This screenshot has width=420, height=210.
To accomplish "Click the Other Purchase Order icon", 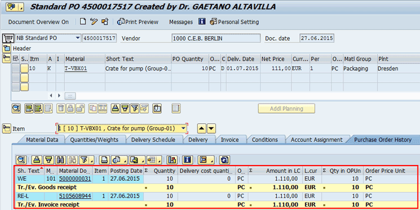I will click(x=105, y=21).
